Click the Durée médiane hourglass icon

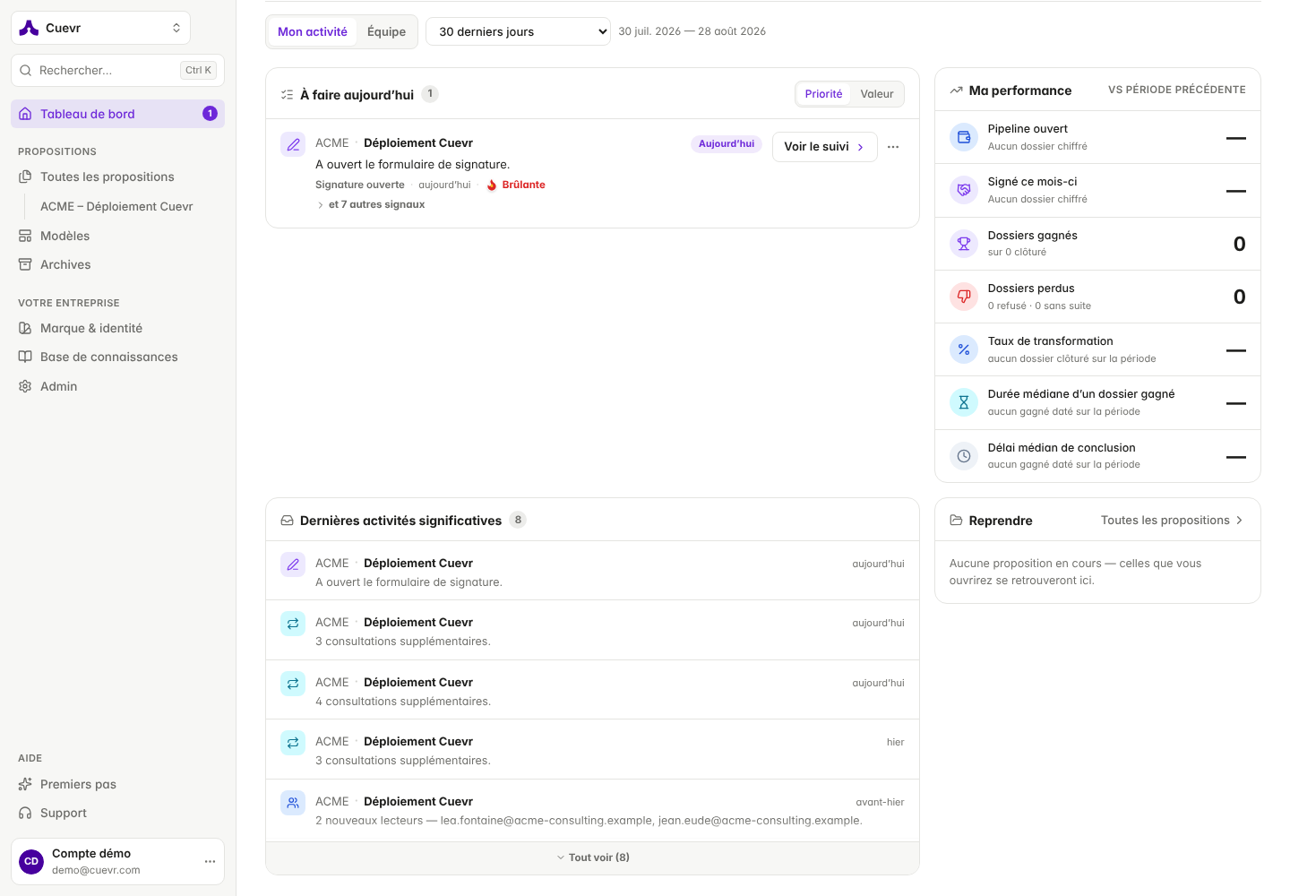point(964,402)
